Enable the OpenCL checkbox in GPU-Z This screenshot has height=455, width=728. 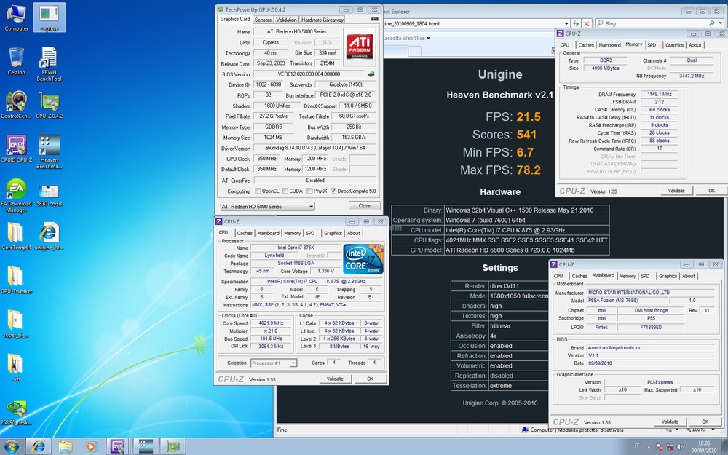(258, 191)
